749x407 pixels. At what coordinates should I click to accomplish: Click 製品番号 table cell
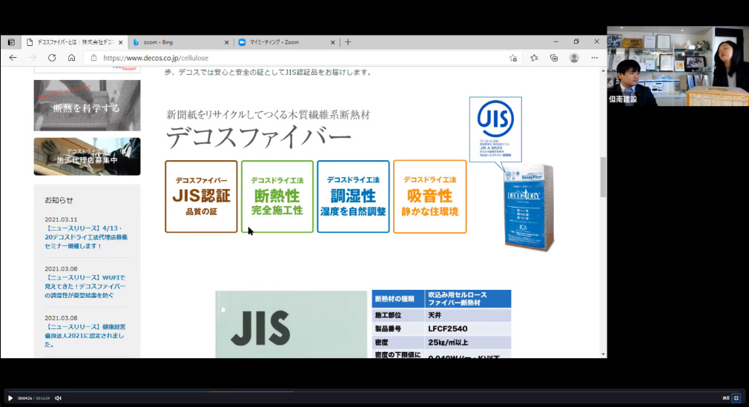398,328
